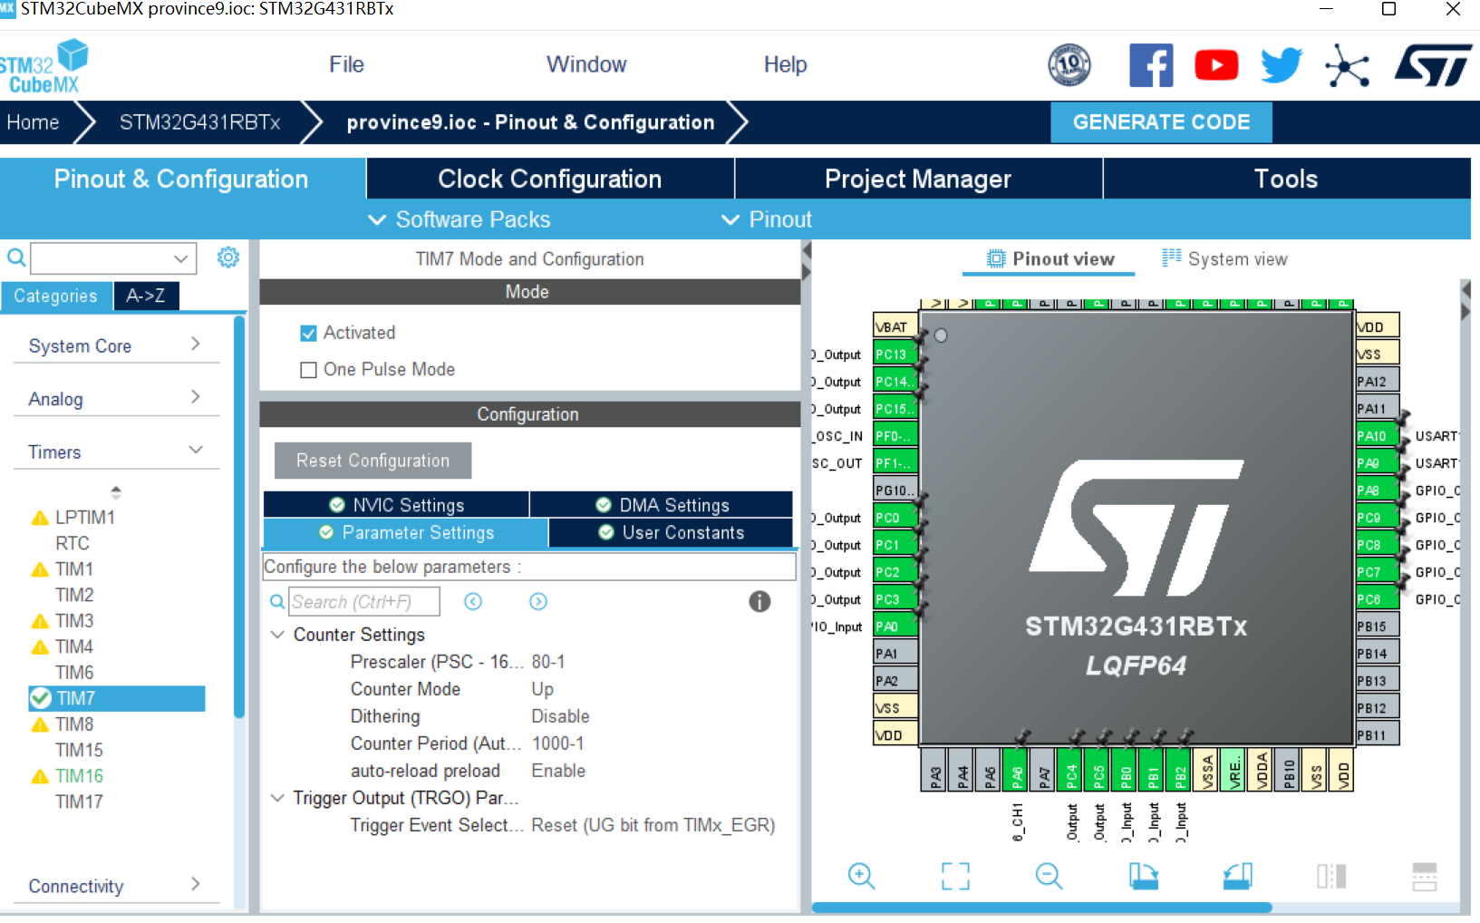This screenshot has height=923, width=1480.
Task: Expand the Analog category
Action: tap(116, 399)
